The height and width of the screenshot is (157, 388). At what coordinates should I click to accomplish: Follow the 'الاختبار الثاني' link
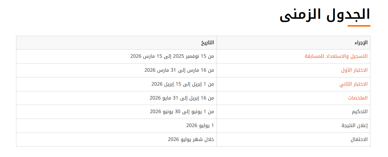click(x=353, y=84)
